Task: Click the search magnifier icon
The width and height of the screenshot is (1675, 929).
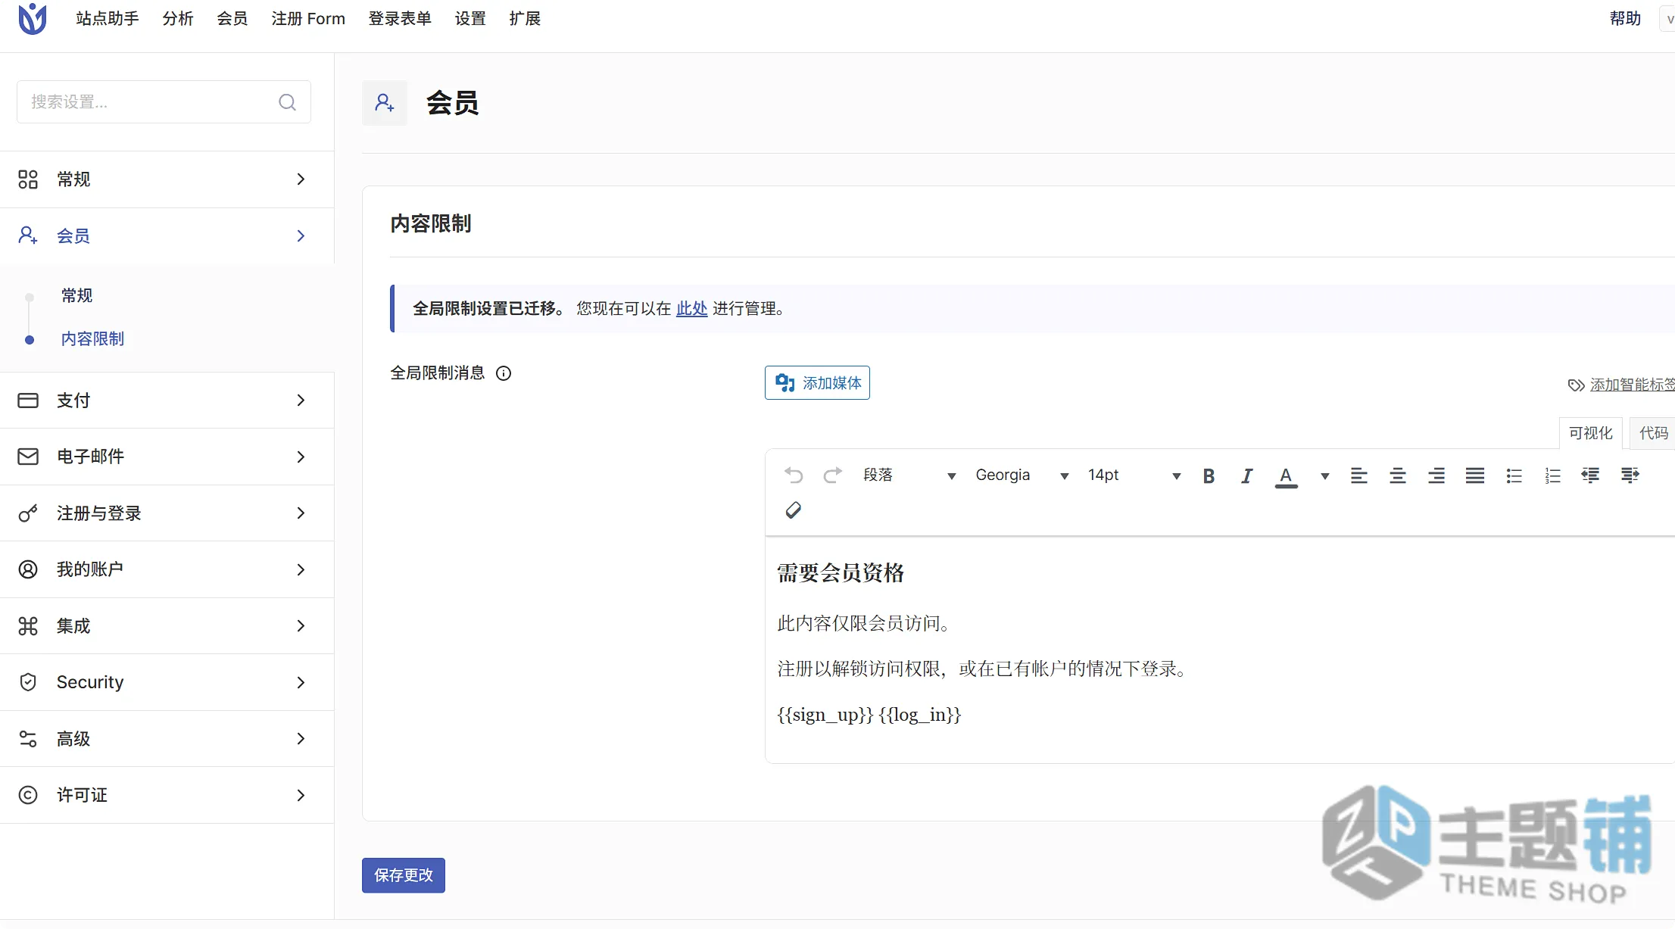Action: tap(287, 102)
